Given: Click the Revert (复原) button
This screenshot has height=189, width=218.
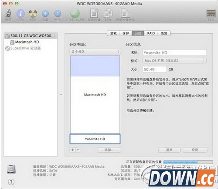Looking at the screenshot, I should click(169, 150).
